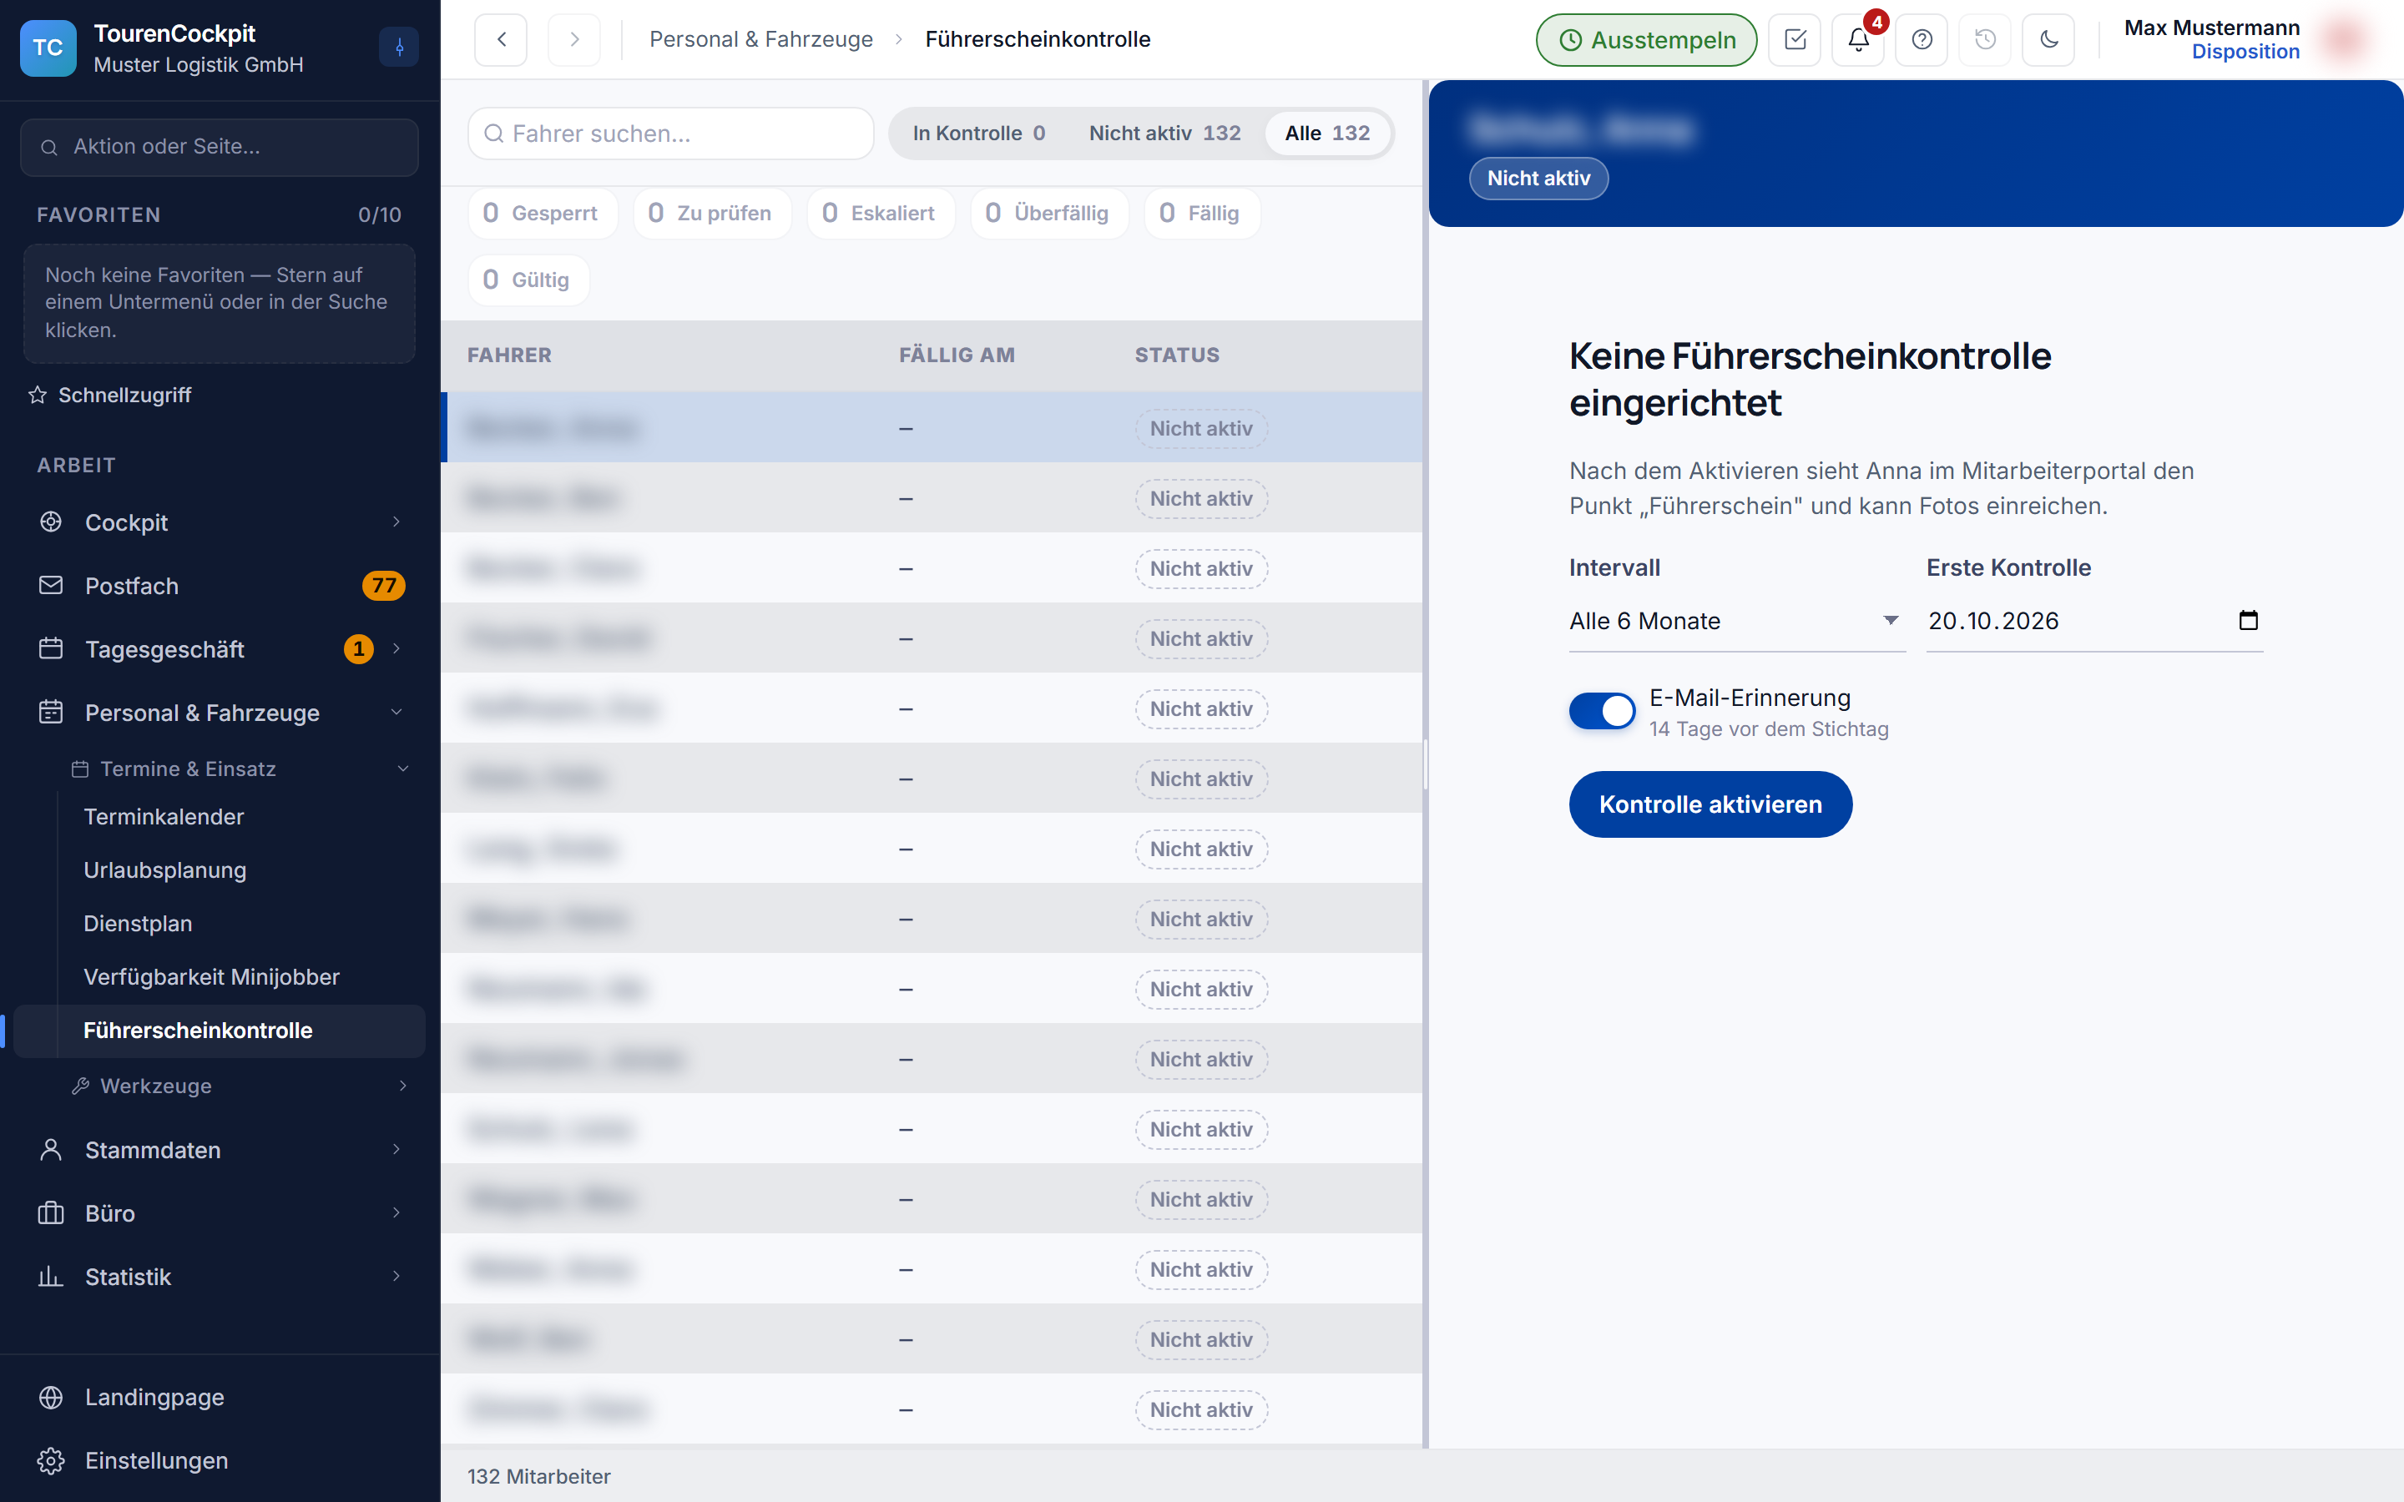
Task: Open the Intervall dropdown Alle 6 Monate
Action: coord(1736,621)
